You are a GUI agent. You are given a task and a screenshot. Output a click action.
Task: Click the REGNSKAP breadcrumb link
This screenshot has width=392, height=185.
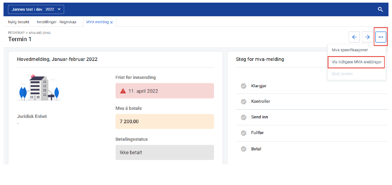[16, 33]
